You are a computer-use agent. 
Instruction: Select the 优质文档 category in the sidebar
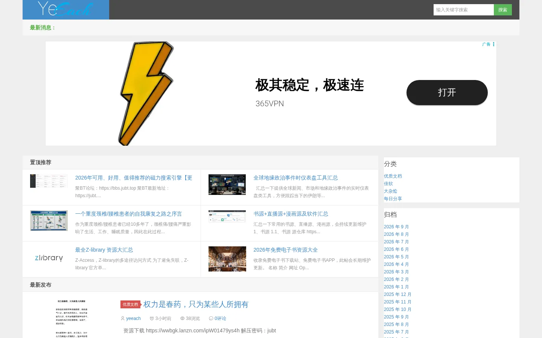point(393,176)
